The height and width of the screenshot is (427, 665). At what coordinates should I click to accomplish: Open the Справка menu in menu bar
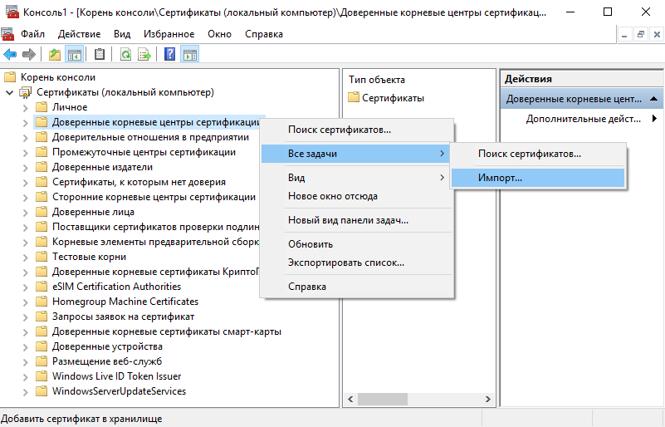coord(264,34)
